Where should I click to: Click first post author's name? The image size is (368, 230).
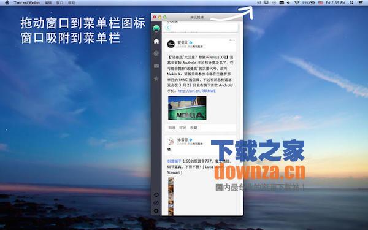183,42
